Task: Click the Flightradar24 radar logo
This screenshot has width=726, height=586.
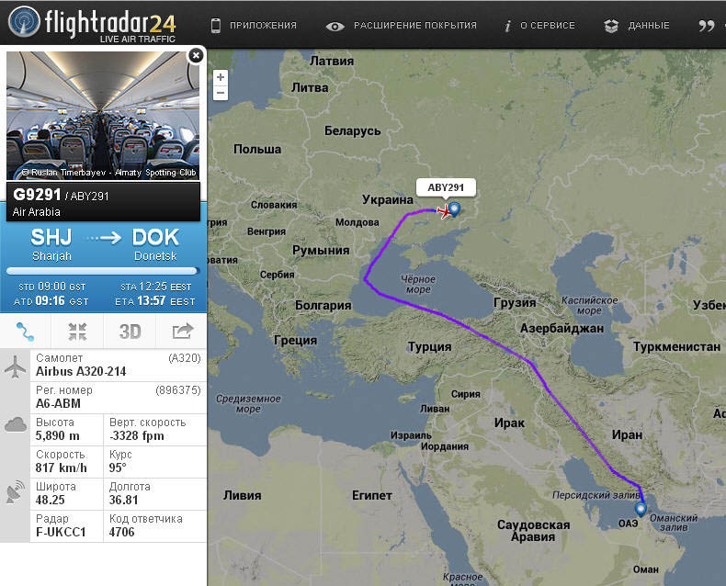Action: coord(25,22)
